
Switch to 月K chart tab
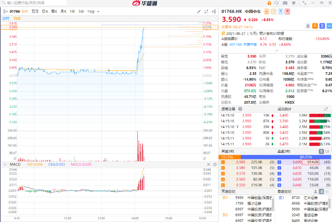point(63,12)
